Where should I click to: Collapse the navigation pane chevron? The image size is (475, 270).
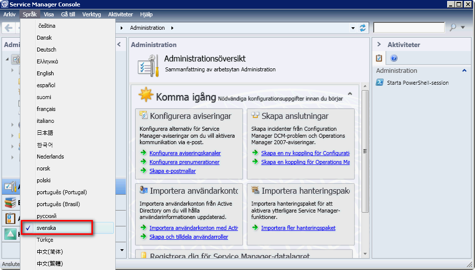tap(119, 45)
